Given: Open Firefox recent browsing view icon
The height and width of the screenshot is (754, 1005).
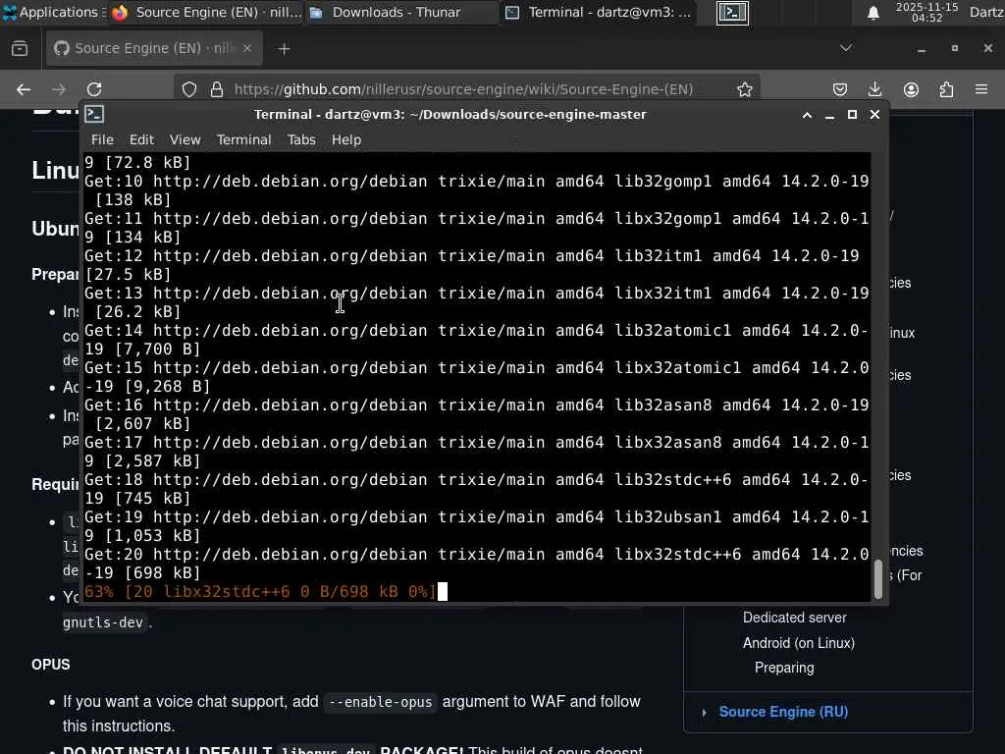Looking at the screenshot, I should [x=20, y=49].
